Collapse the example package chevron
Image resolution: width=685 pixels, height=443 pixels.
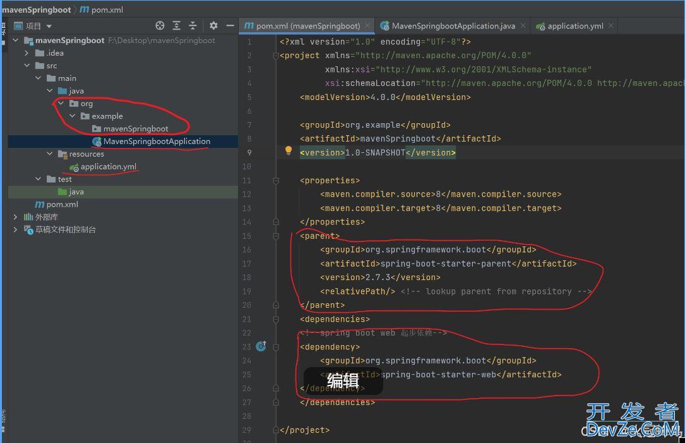[73, 116]
